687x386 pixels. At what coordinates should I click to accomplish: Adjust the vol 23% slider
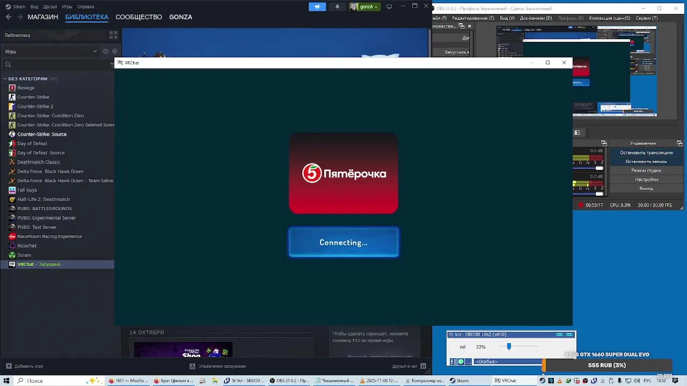(x=509, y=347)
